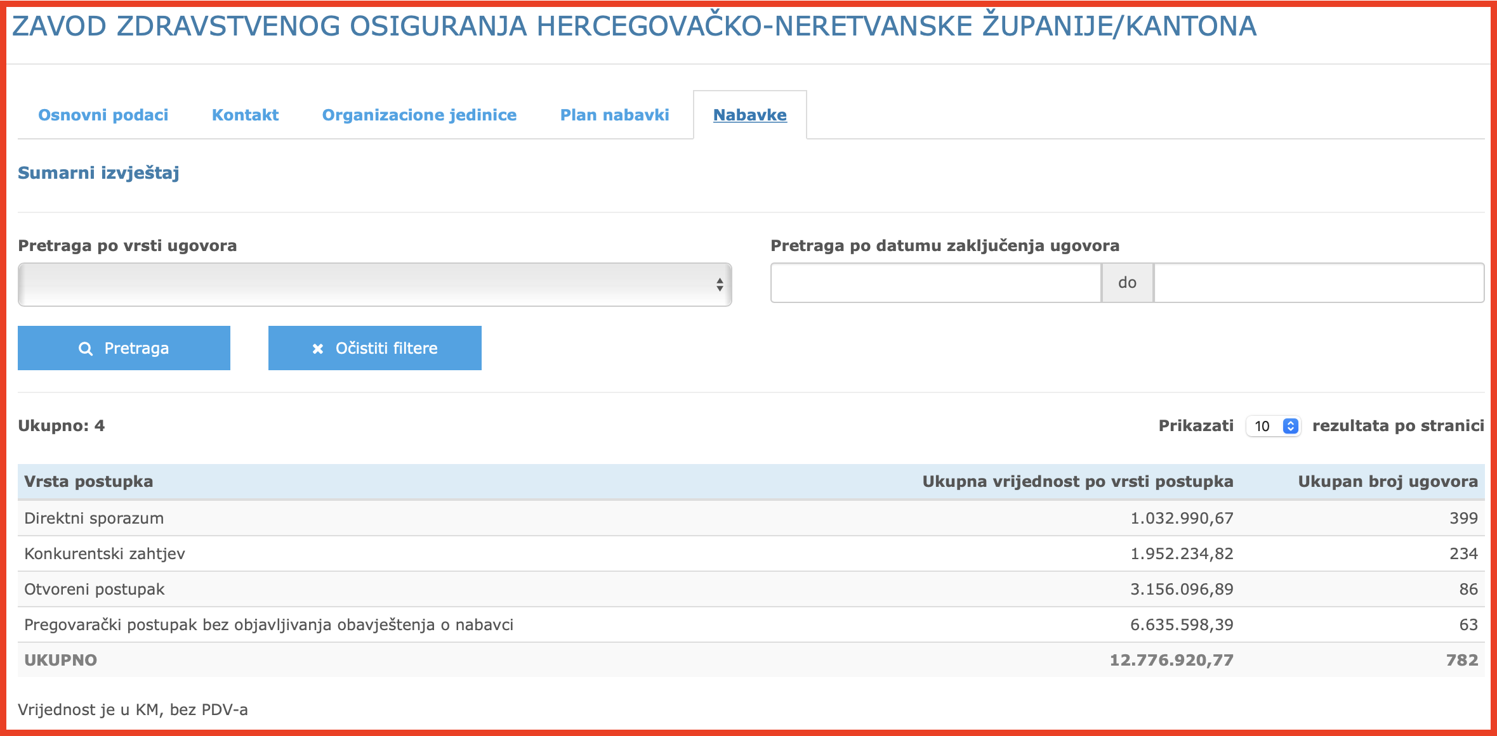Click the contract count 63
This screenshot has height=736, width=1497.
tap(1468, 625)
